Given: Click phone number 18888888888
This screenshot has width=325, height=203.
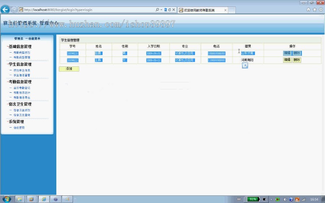Looking at the screenshot, I should coord(216,53).
